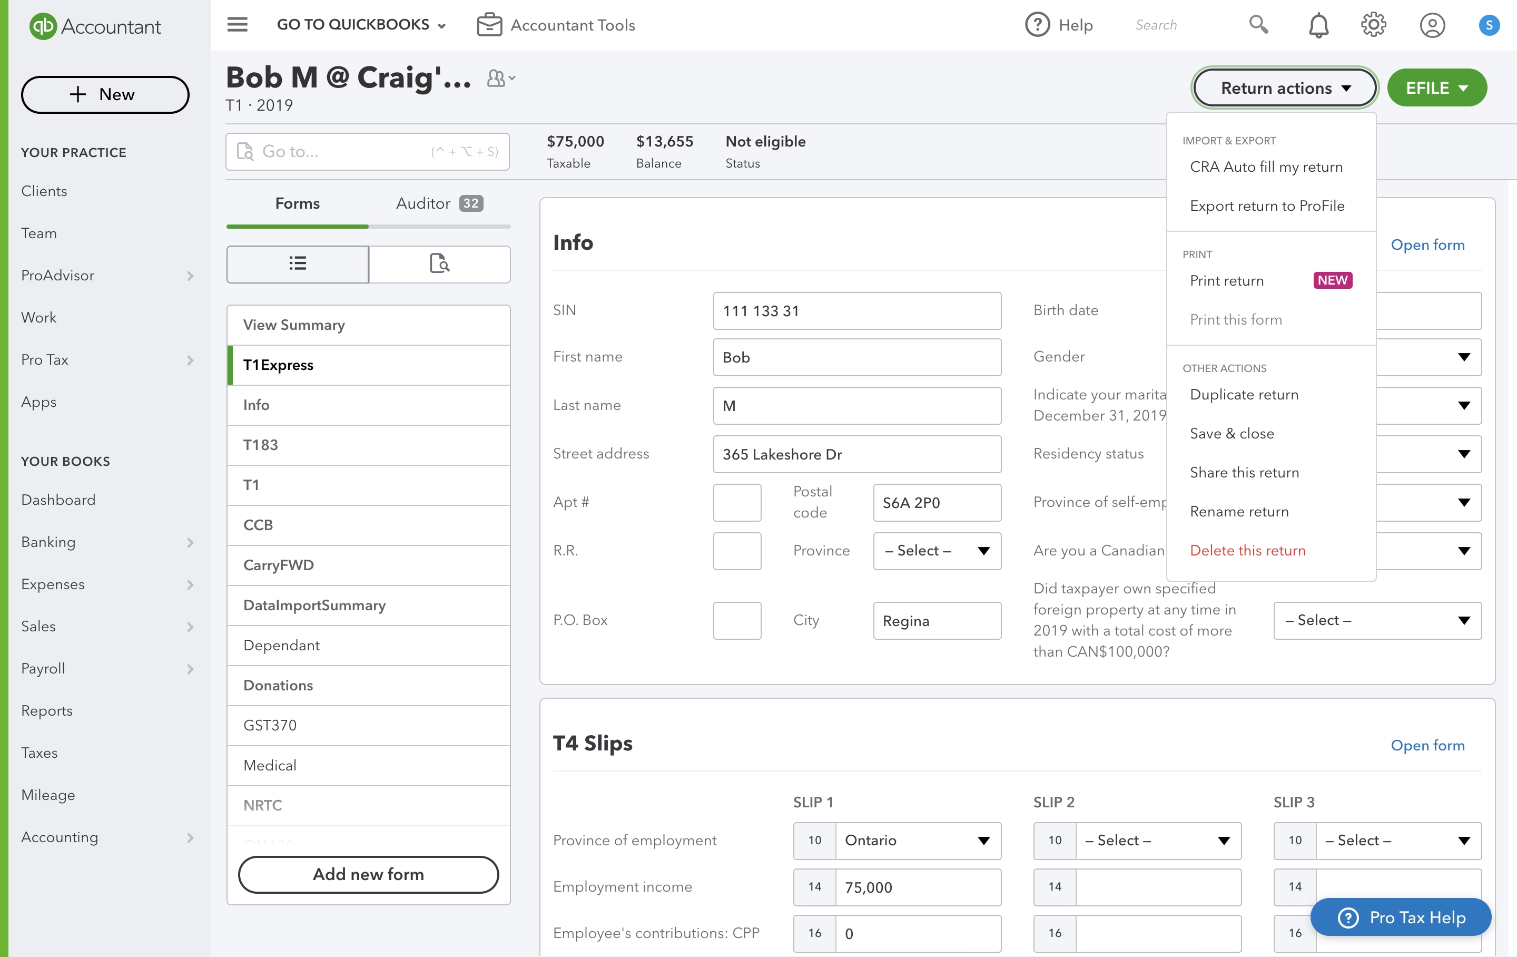Go to Reports in sidebar
This screenshot has height=957, width=1517.
click(x=47, y=710)
